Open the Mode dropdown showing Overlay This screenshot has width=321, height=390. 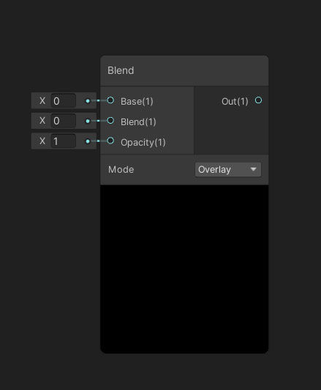click(x=228, y=170)
